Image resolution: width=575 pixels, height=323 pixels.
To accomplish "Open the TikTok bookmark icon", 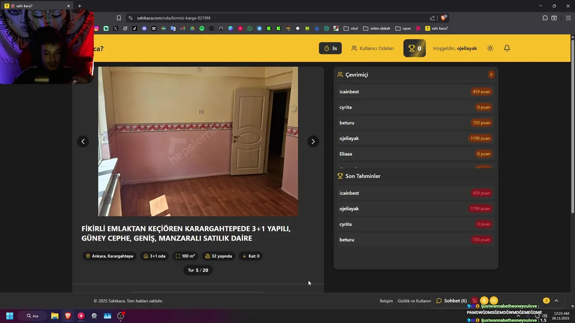I will pyautogui.click(x=135, y=28).
